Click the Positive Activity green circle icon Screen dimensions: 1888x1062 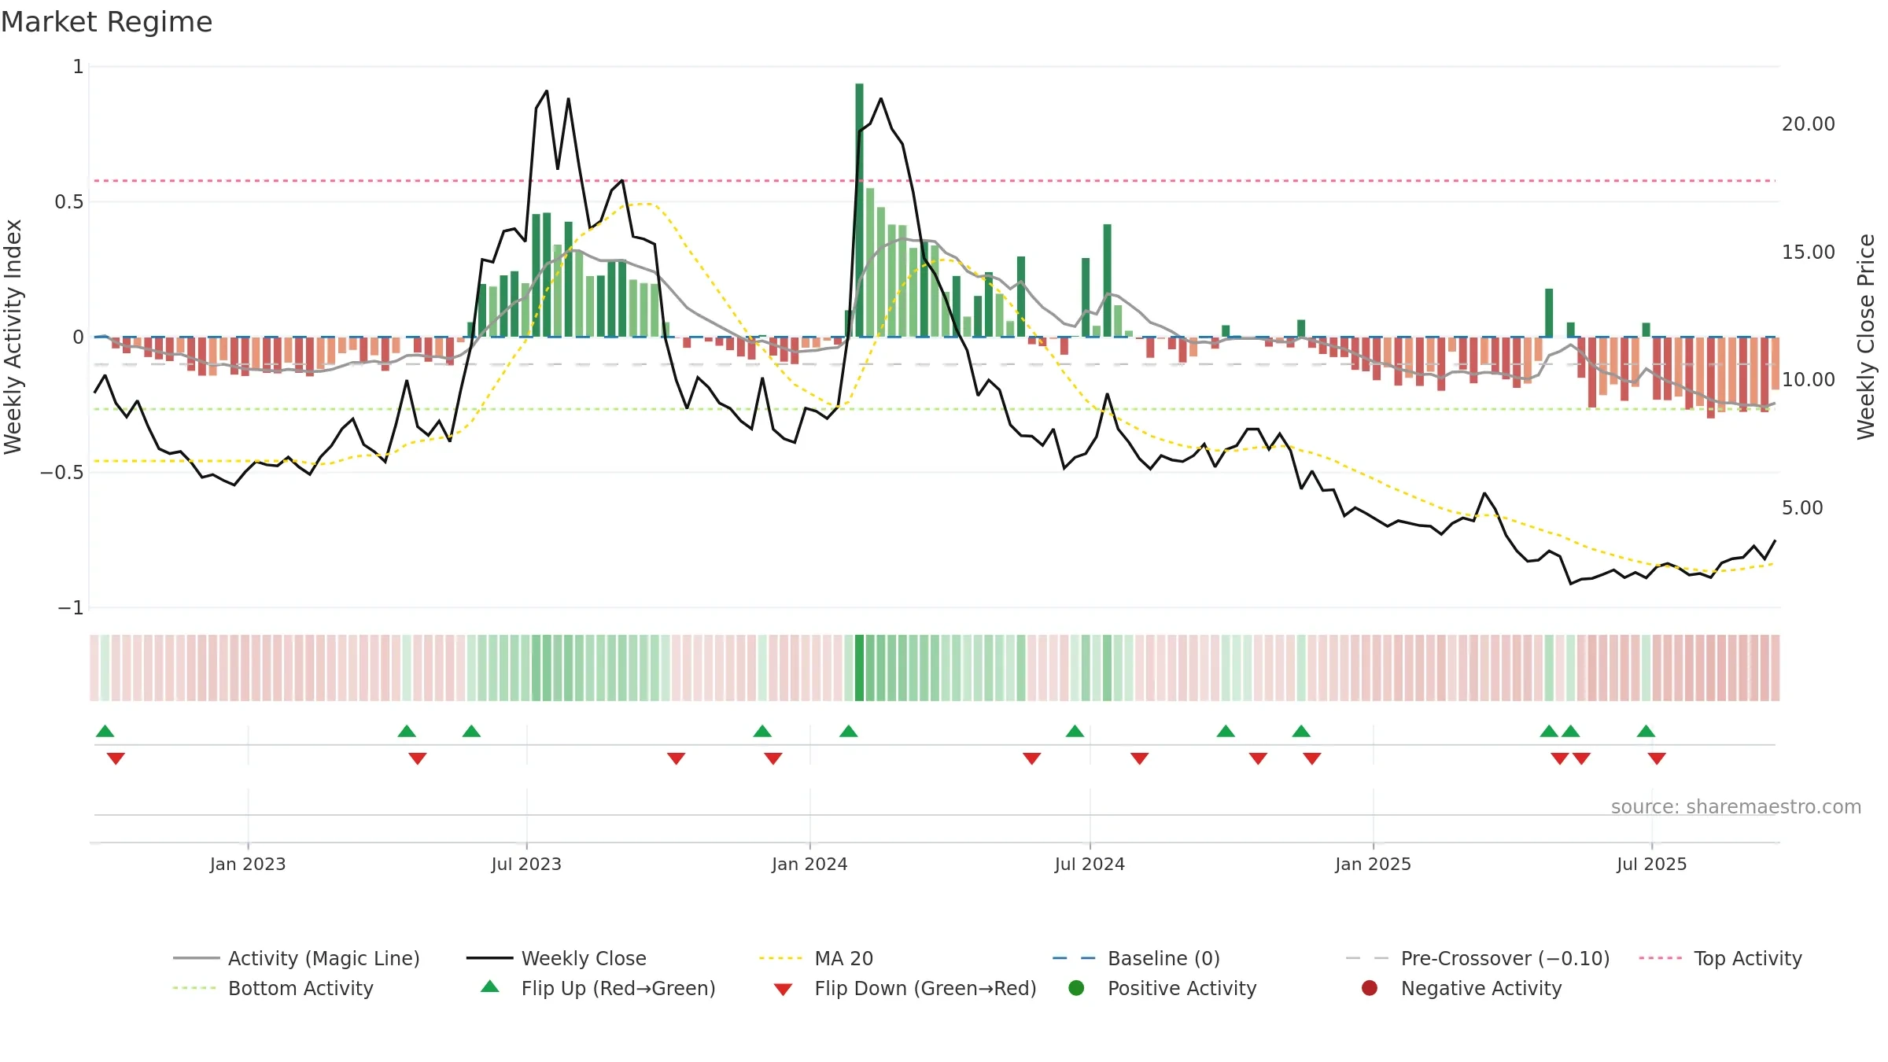[x=1076, y=987]
